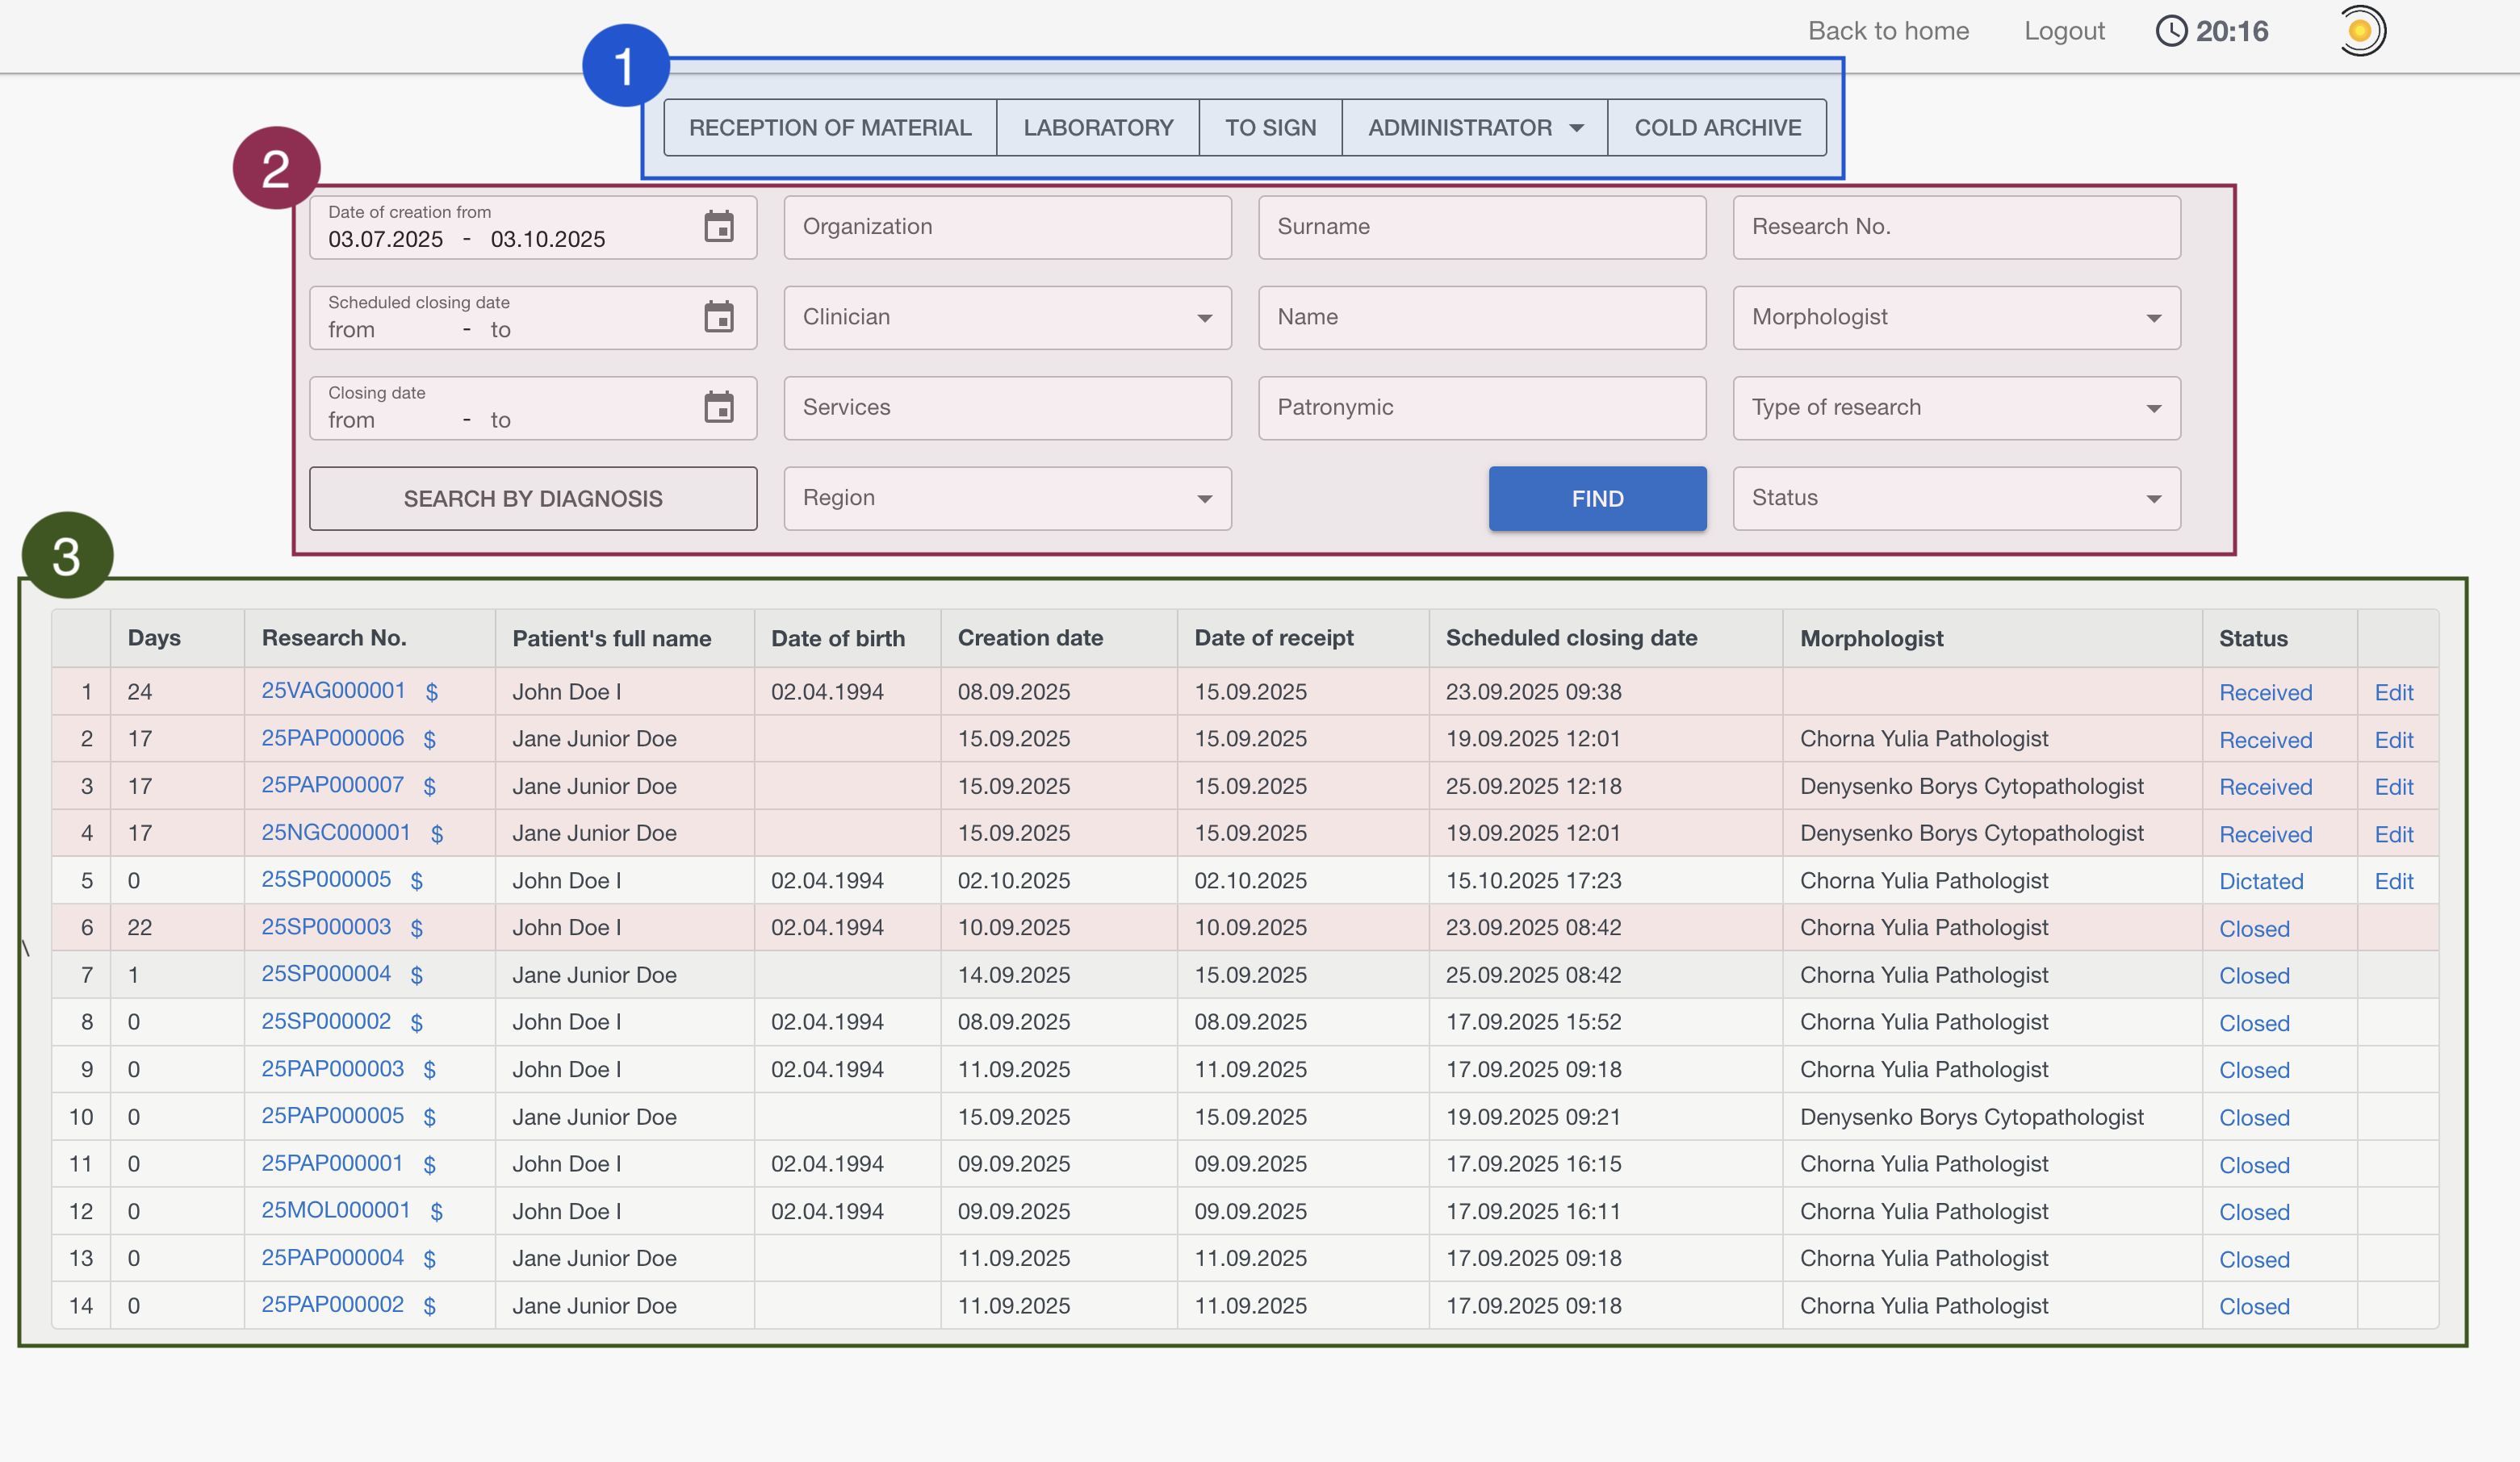Click the clock icon near 20:16
The height and width of the screenshot is (1462, 2520).
(2171, 31)
